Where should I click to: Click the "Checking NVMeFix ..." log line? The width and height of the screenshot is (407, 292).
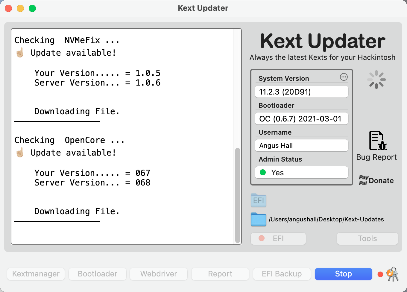coord(67,40)
